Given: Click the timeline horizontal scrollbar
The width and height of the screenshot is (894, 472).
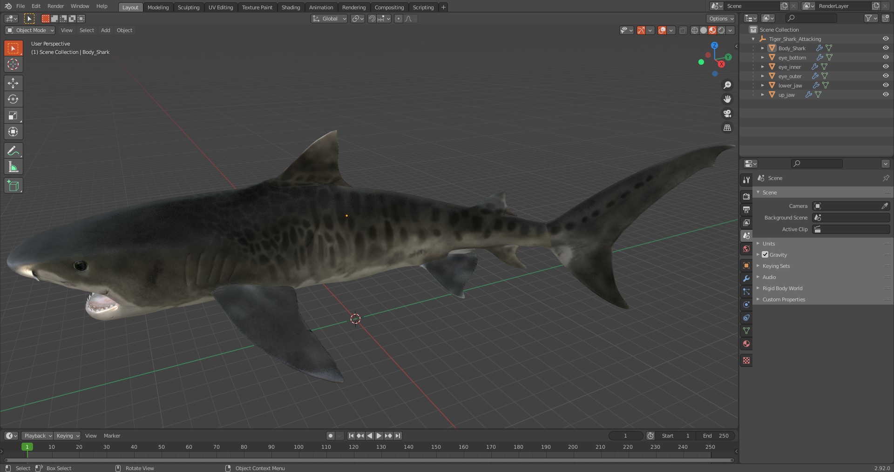Looking at the screenshot, I should click(369, 460).
